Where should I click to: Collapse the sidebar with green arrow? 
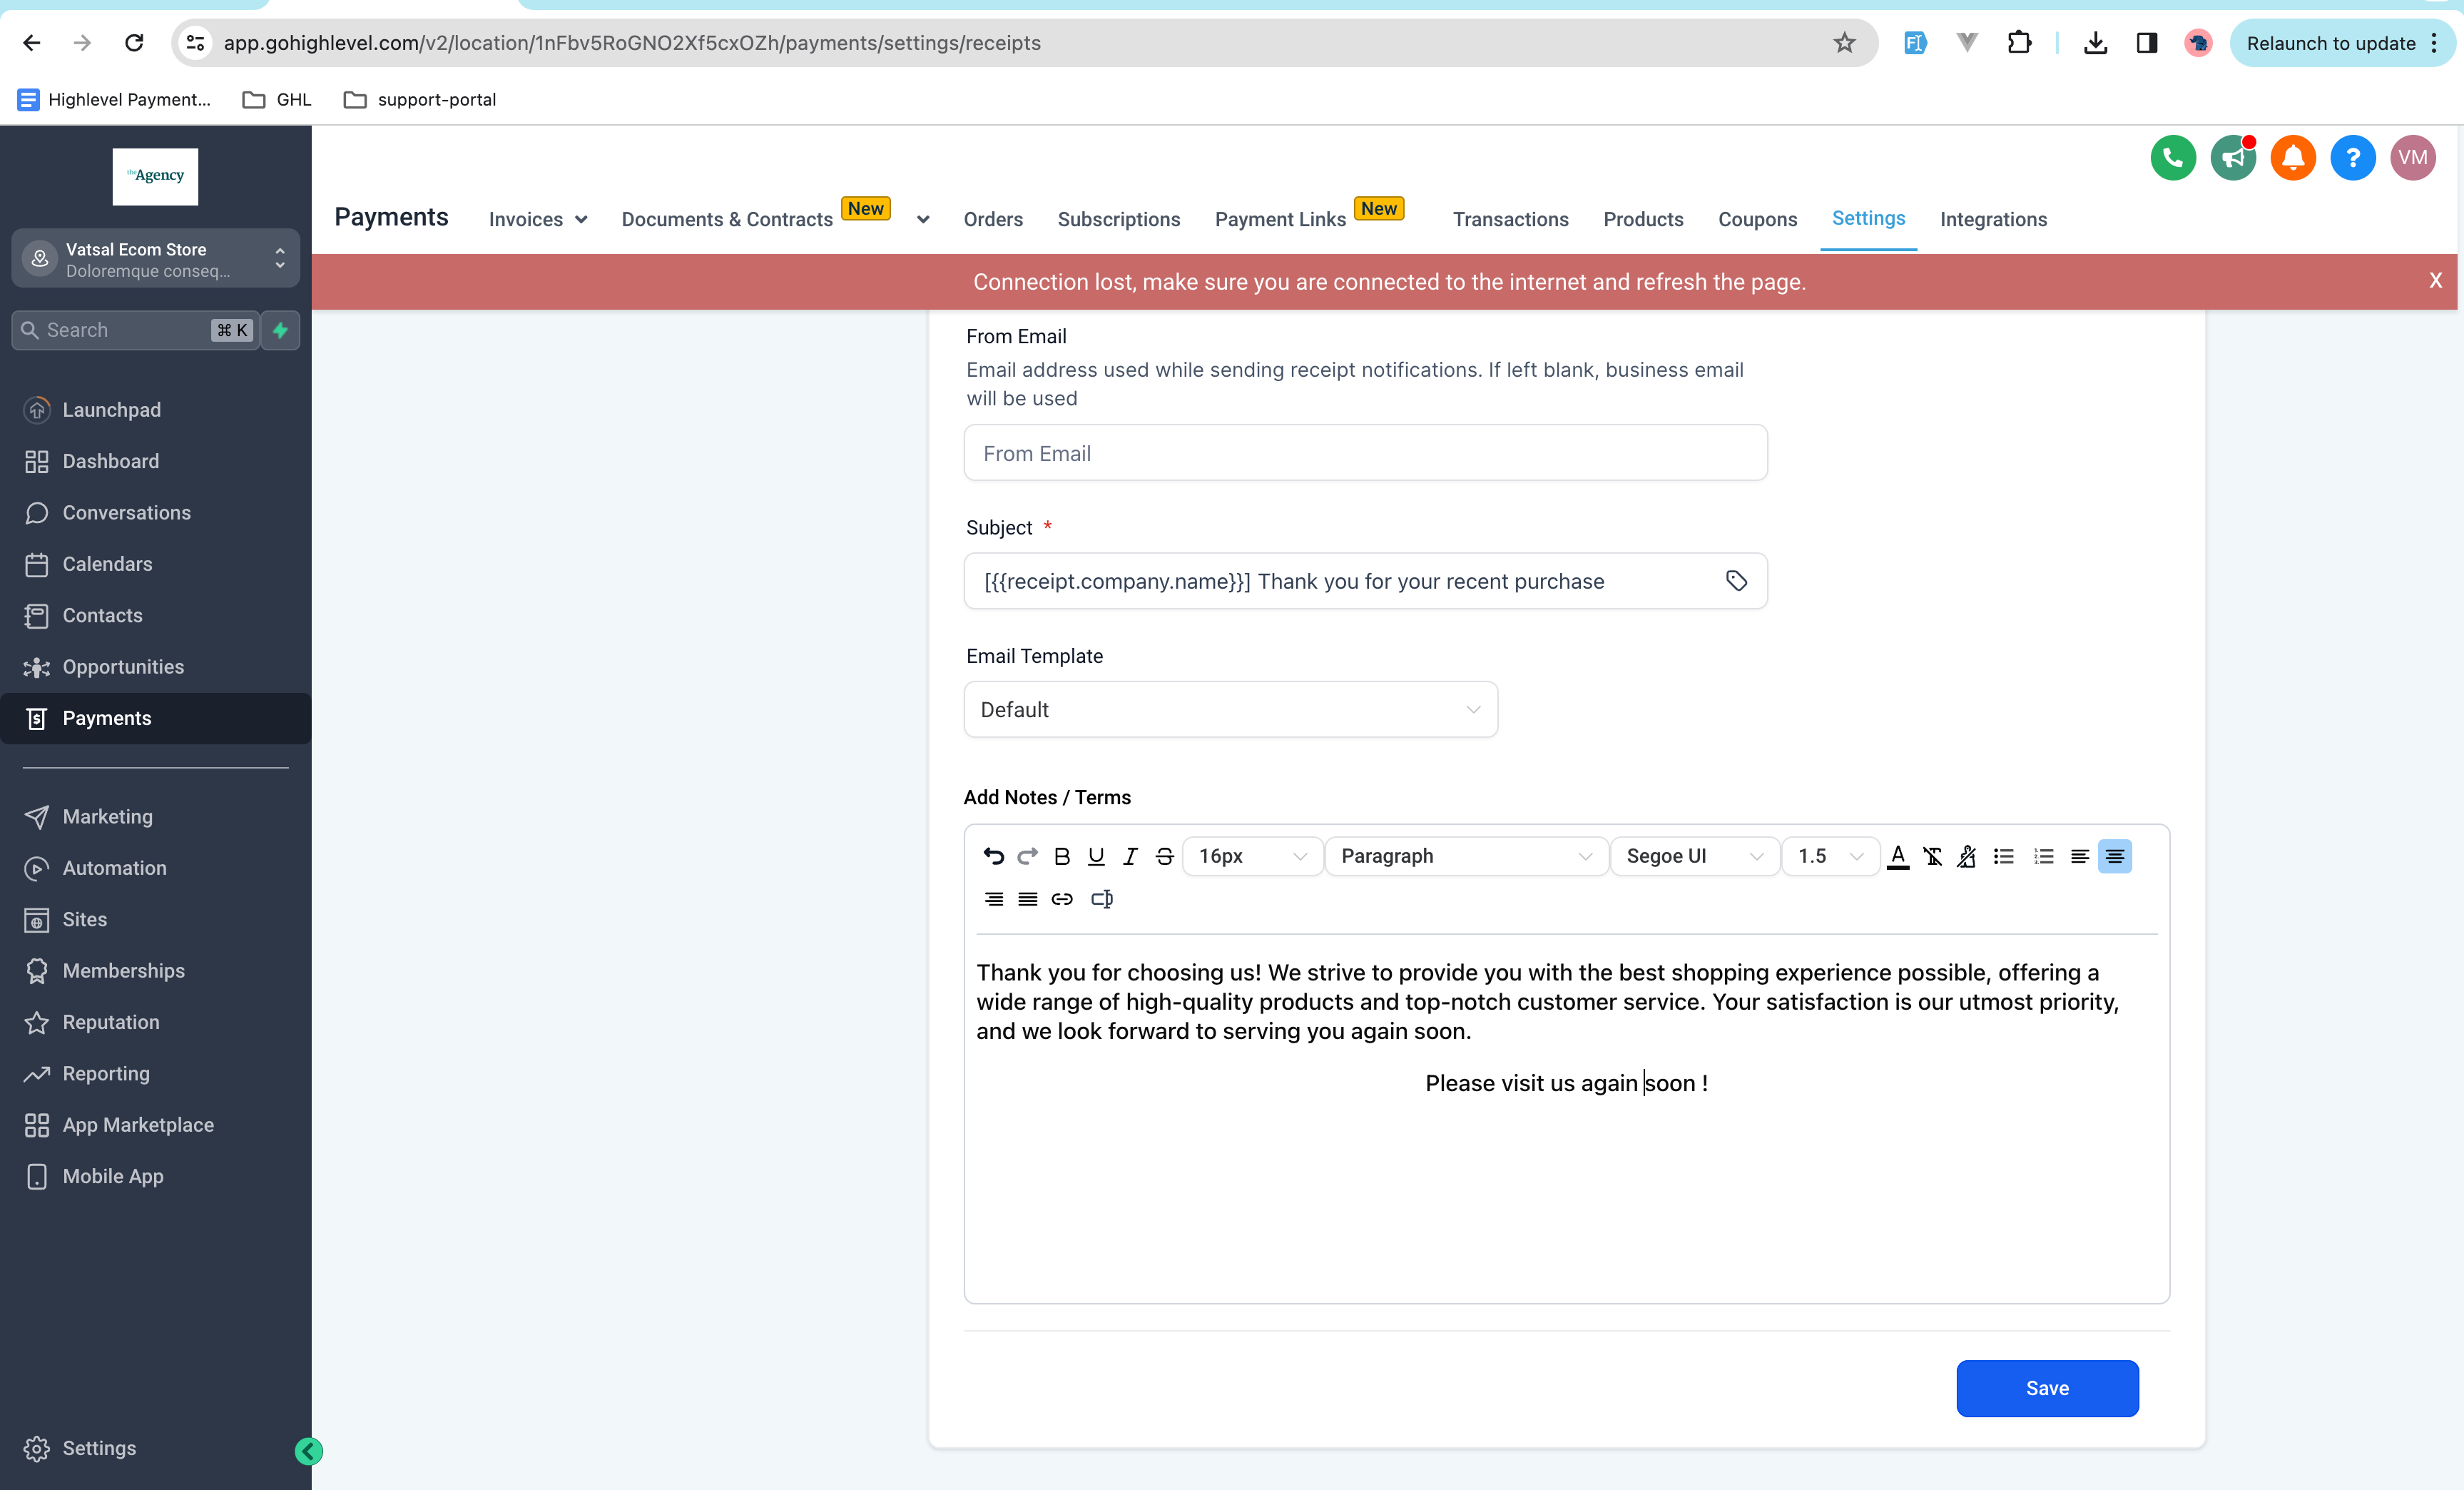(x=309, y=1451)
